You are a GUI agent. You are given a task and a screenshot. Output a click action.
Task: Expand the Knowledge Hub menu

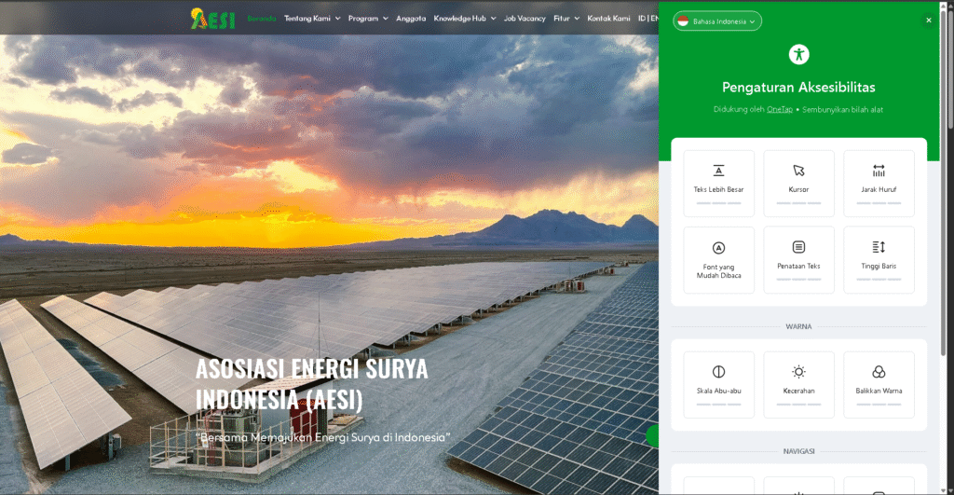point(465,19)
